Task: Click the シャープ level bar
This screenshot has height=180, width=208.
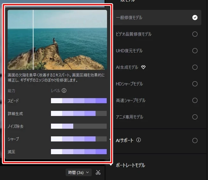Action: [x=79, y=139]
